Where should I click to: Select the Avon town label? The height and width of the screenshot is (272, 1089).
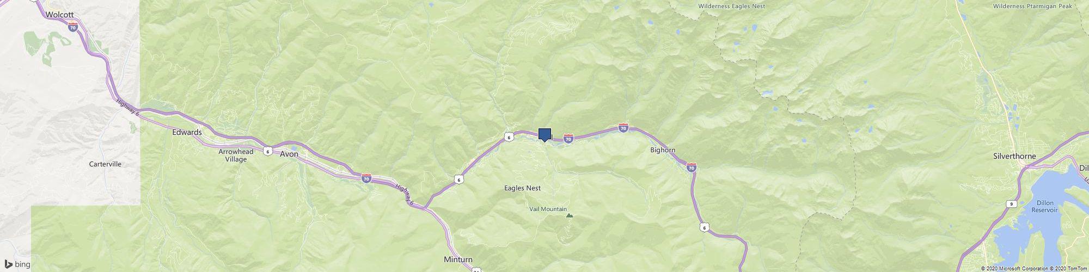[x=289, y=154]
